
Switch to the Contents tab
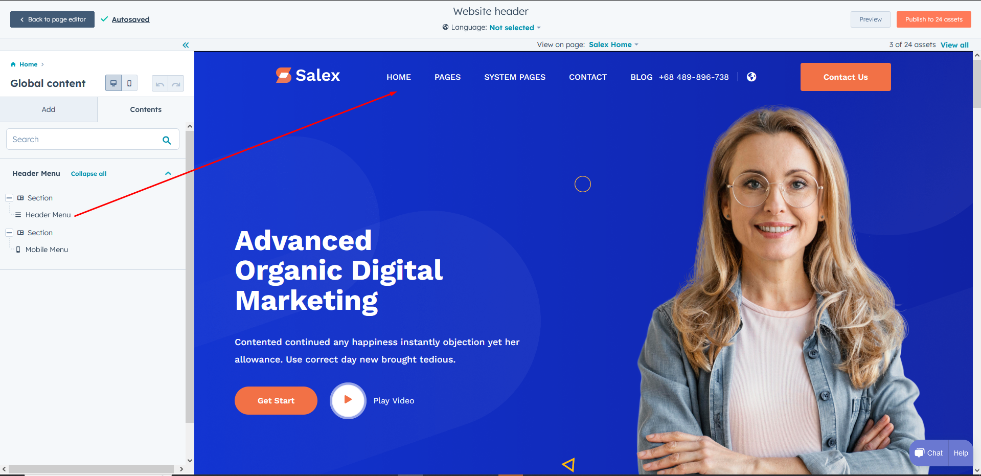(146, 109)
